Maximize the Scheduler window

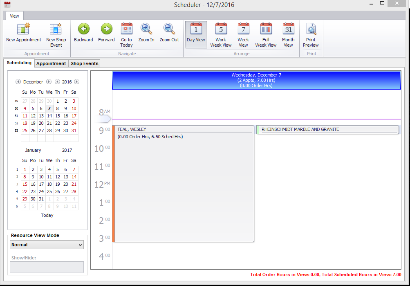coord(382,3)
